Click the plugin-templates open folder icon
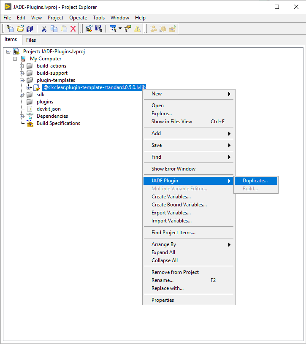This screenshot has height=344, width=306. 30,80
